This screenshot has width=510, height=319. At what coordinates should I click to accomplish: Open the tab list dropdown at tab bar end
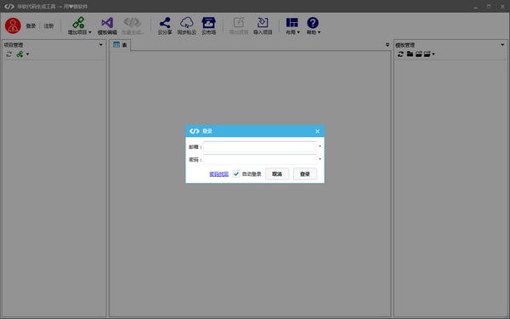388,45
